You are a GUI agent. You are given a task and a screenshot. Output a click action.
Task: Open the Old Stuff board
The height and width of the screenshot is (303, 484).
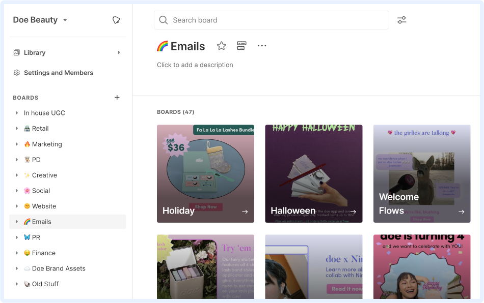pos(41,284)
